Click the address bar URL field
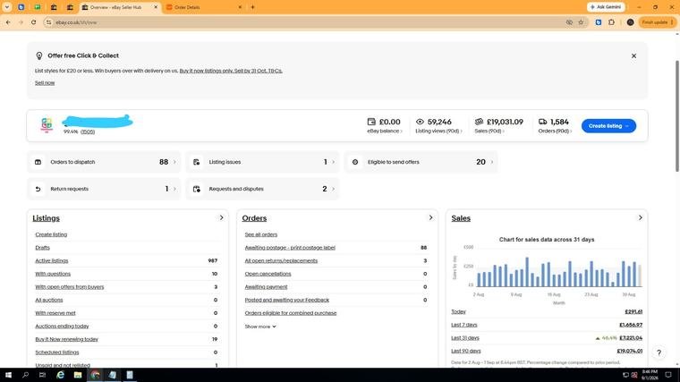Screen dimensions: 680x382 click(x=303, y=22)
